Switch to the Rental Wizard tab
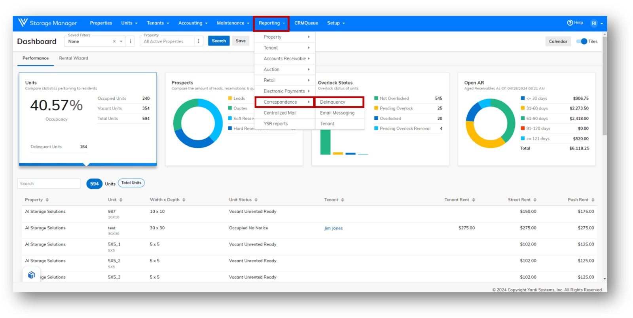633x318 pixels. tap(74, 58)
